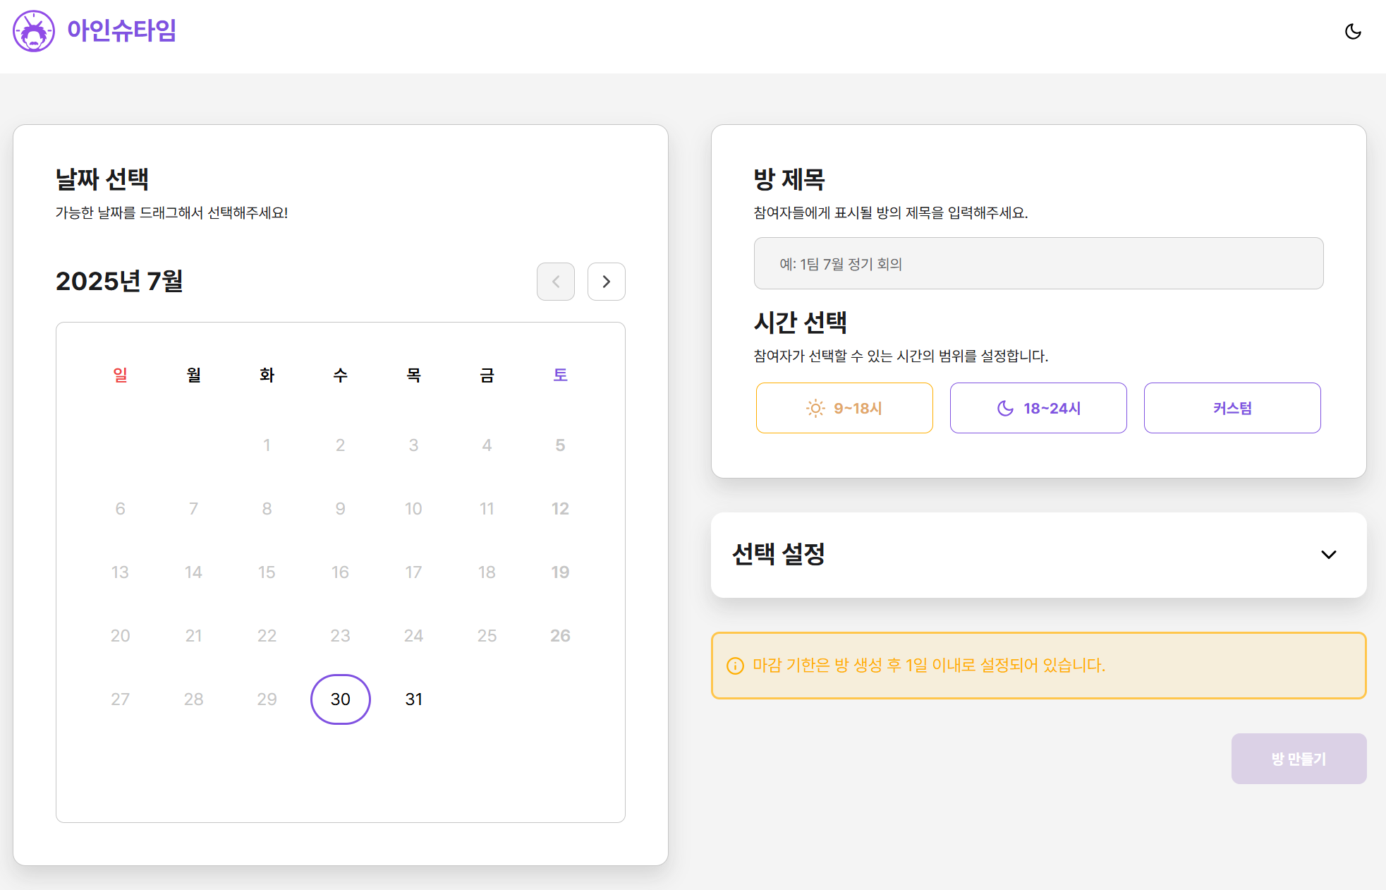
Task: Click the disabled previous month arrow
Action: point(556,282)
